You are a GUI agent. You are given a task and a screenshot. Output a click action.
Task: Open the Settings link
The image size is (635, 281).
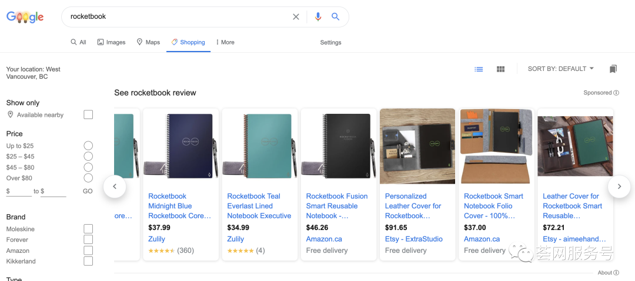coord(330,42)
